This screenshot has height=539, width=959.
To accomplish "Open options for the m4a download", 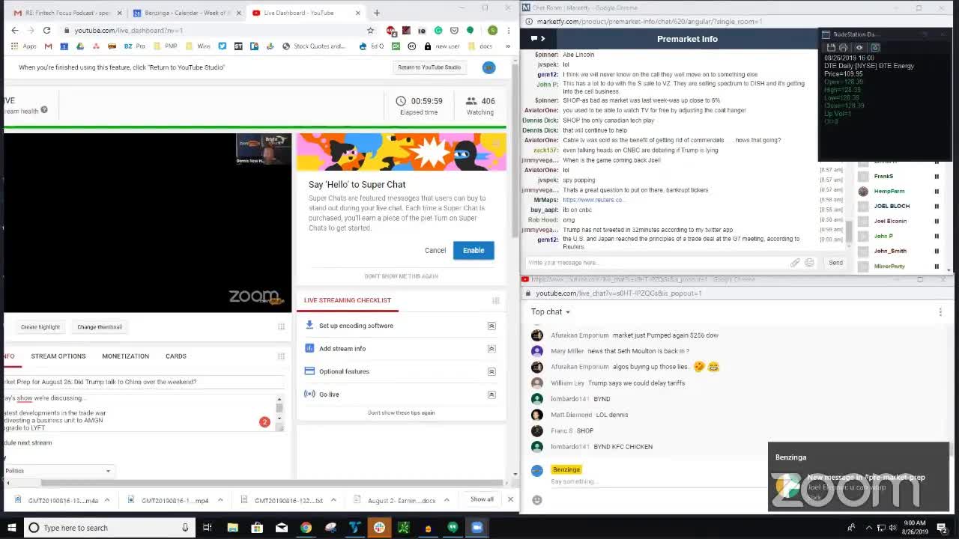I will pyautogui.click(x=107, y=500).
